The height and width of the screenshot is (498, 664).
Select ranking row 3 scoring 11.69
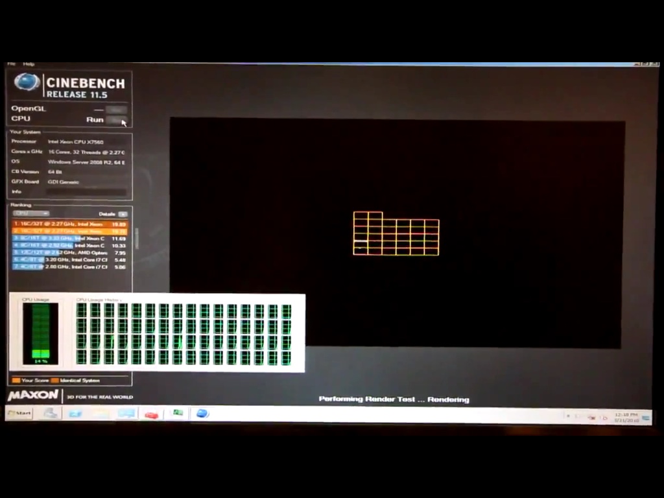[x=69, y=239]
